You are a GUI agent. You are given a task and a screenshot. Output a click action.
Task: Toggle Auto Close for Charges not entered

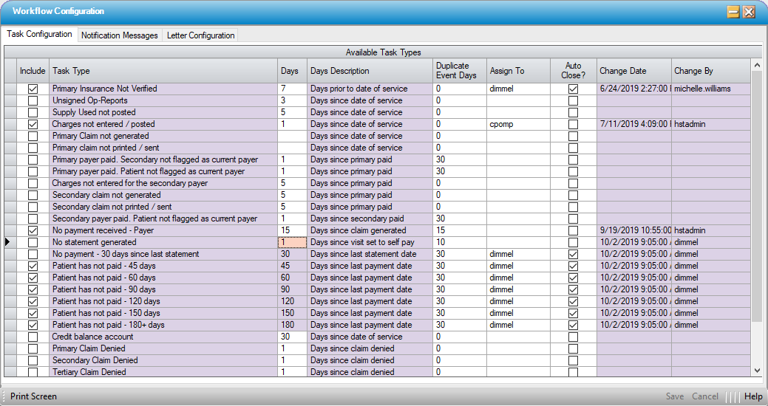click(573, 124)
